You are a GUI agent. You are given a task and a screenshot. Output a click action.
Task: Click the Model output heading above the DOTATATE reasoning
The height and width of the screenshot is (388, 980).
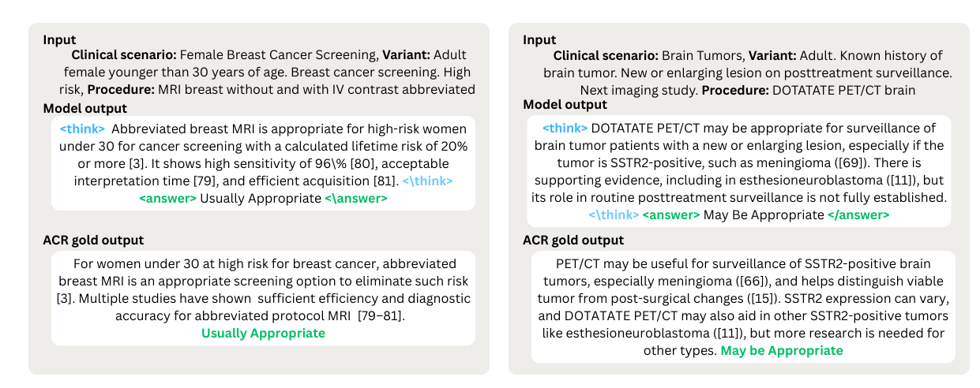tap(565, 104)
